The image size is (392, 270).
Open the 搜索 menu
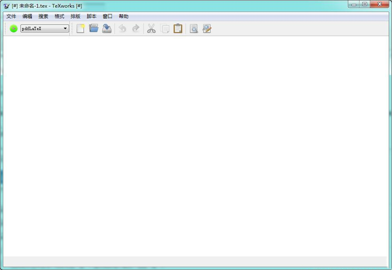tap(43, 16)
